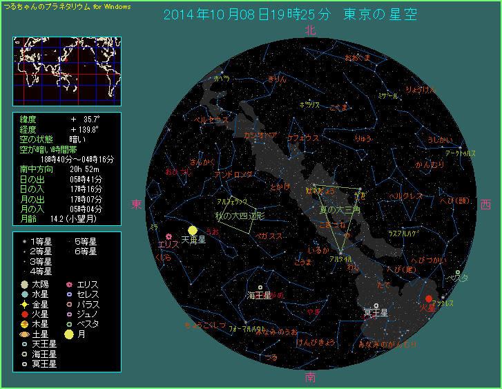Click the Venus (金星) icon in the legend
The width and height of the screenshot is (502, 389).
(24, 304)
